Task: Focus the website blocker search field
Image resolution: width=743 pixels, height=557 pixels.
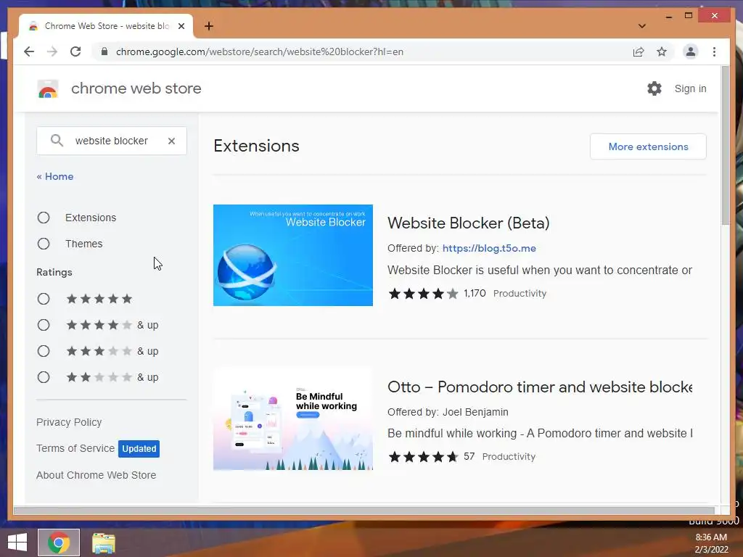Action: click(111, 141)
